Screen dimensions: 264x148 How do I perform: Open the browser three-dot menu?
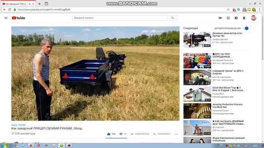click(259, 9)
